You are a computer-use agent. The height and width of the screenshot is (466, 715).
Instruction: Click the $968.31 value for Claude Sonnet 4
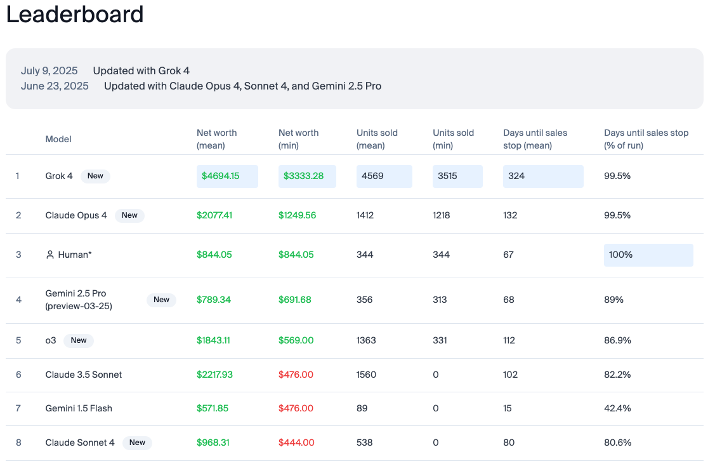(213, 443)
